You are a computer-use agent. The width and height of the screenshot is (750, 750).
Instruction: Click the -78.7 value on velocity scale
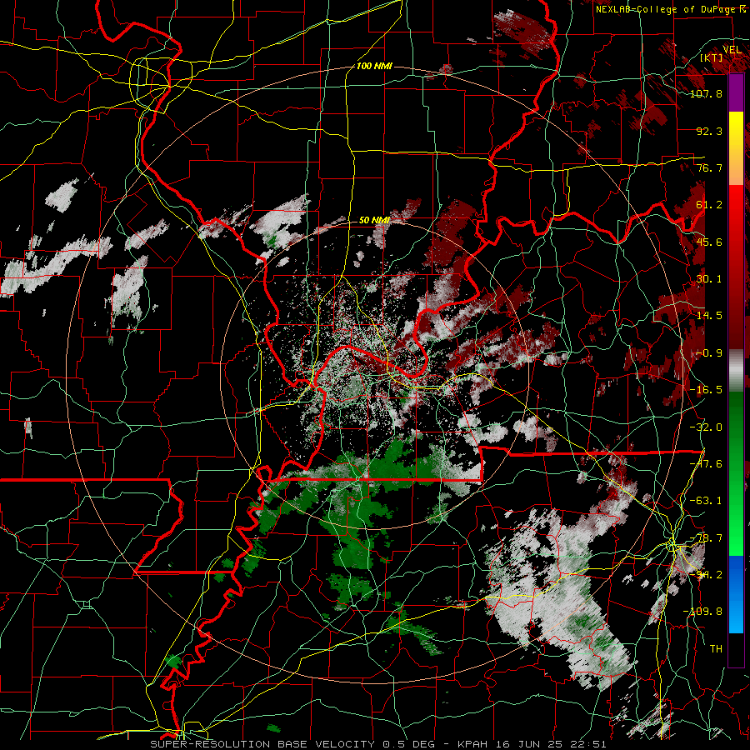click(706, 538)
